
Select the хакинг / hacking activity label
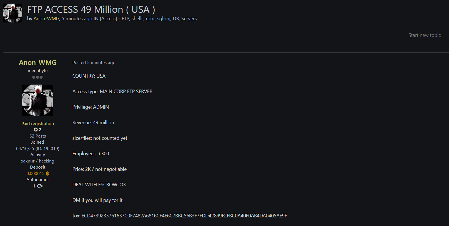point(38,161)
